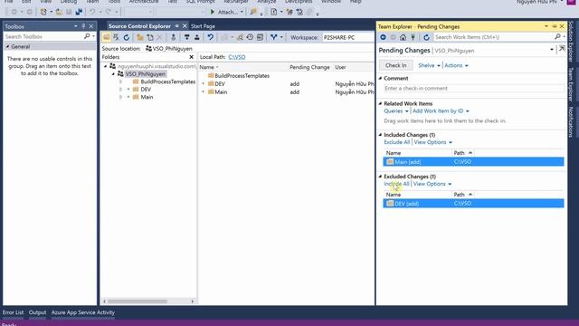Viewport: 579px width, 326px height.
Task: Click the Undo Pending Changes icon
Action: (210, 37)
